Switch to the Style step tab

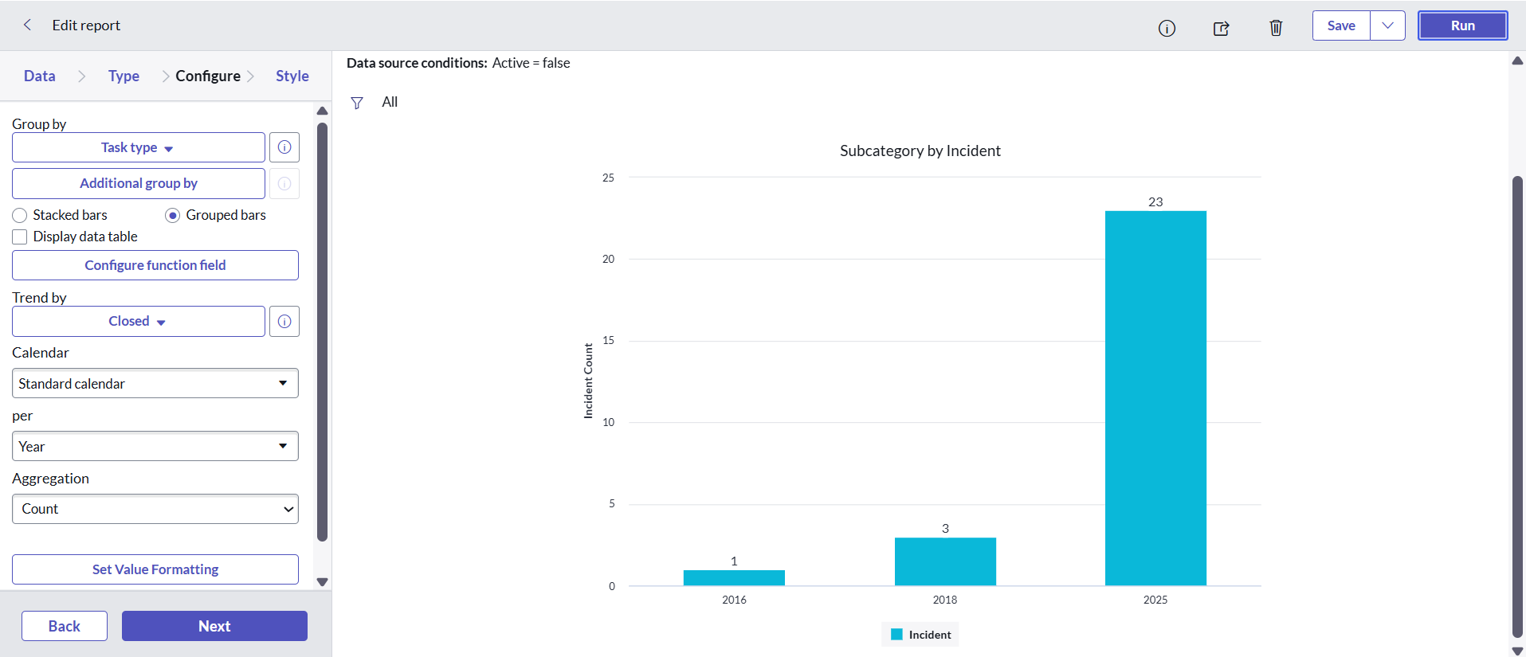(x=292, y=76)
